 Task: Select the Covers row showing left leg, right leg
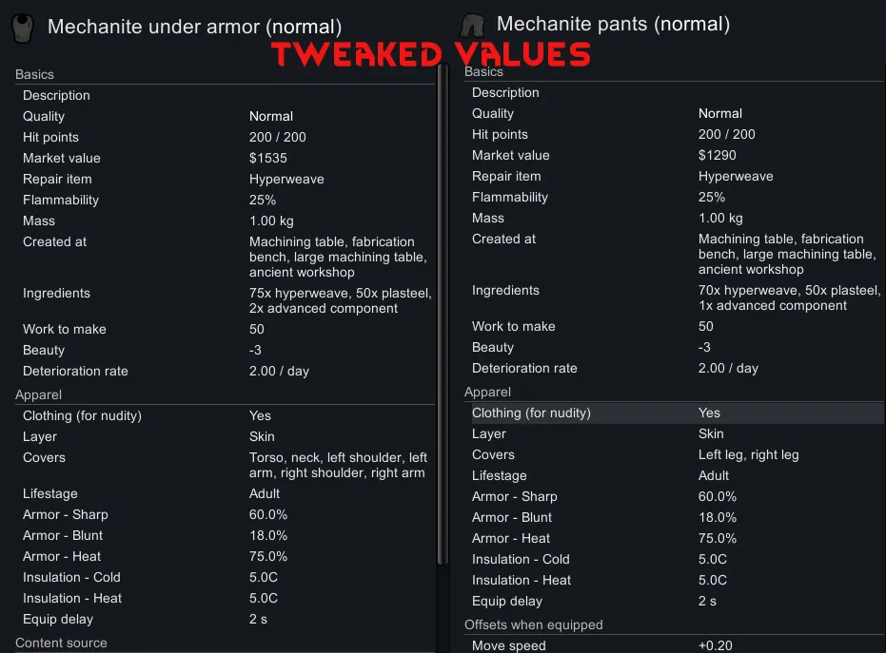674,454
